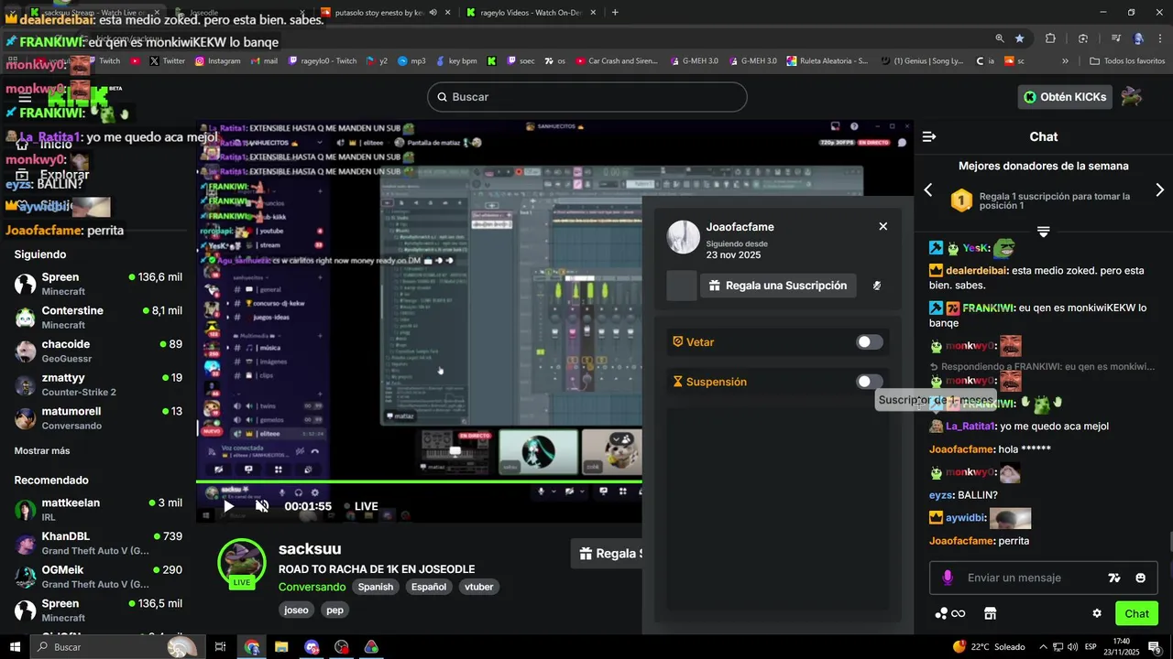Open the browser extensions puzzle icon
Viewport: 1173px width, 659px height.
pyautogui.click(x=1050, y=38)
